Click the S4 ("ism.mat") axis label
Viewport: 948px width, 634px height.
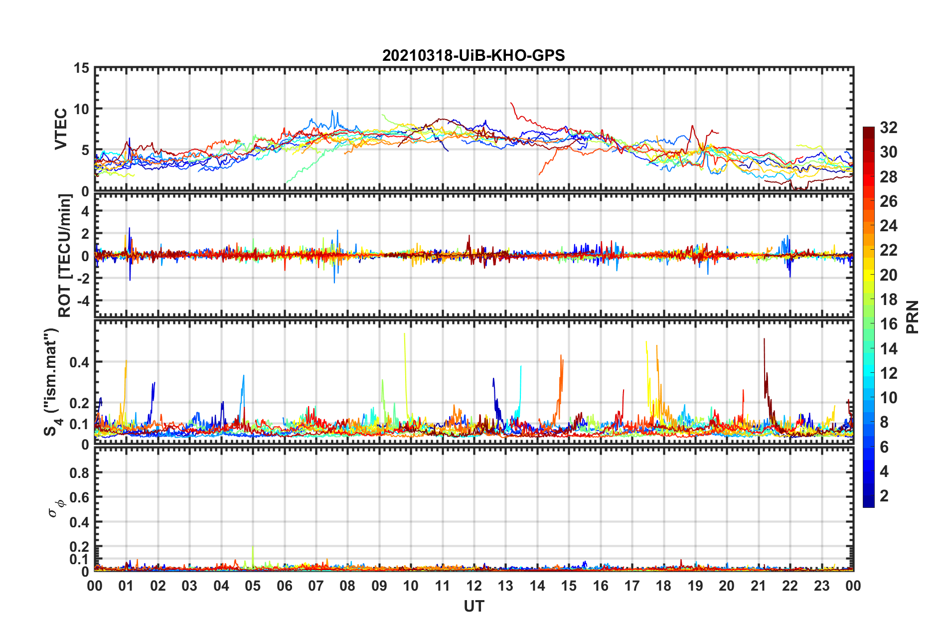[x=53, y=382]
